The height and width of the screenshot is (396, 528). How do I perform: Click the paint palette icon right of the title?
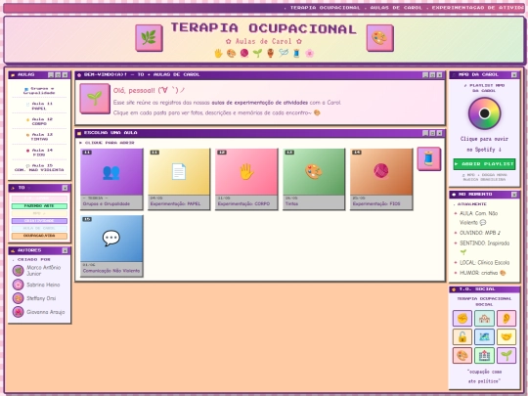[x=379, y=38]
